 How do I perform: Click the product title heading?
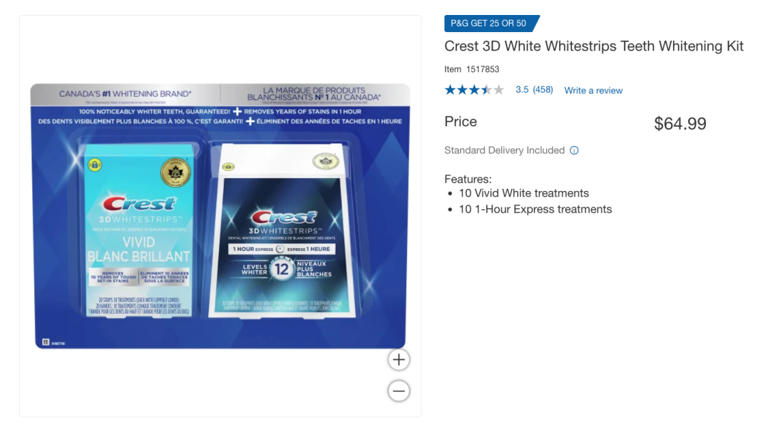594,46
